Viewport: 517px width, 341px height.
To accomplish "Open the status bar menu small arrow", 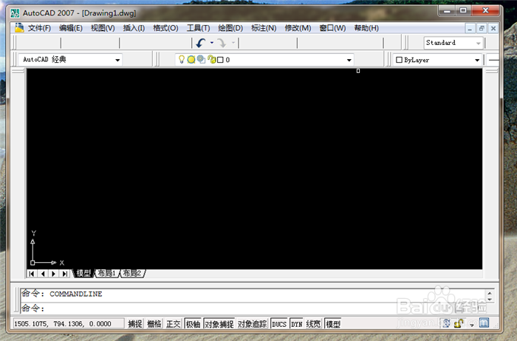I will [472, 325].
